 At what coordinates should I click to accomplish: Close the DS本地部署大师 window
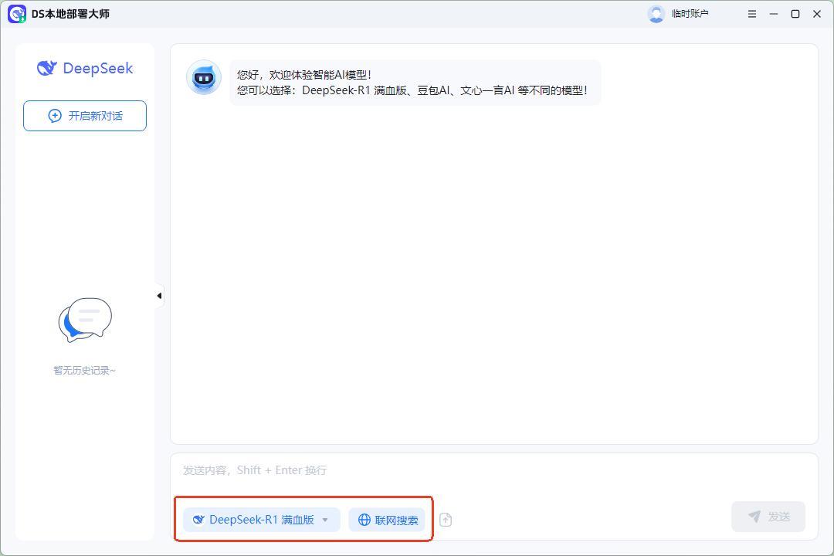pos(816,14)
